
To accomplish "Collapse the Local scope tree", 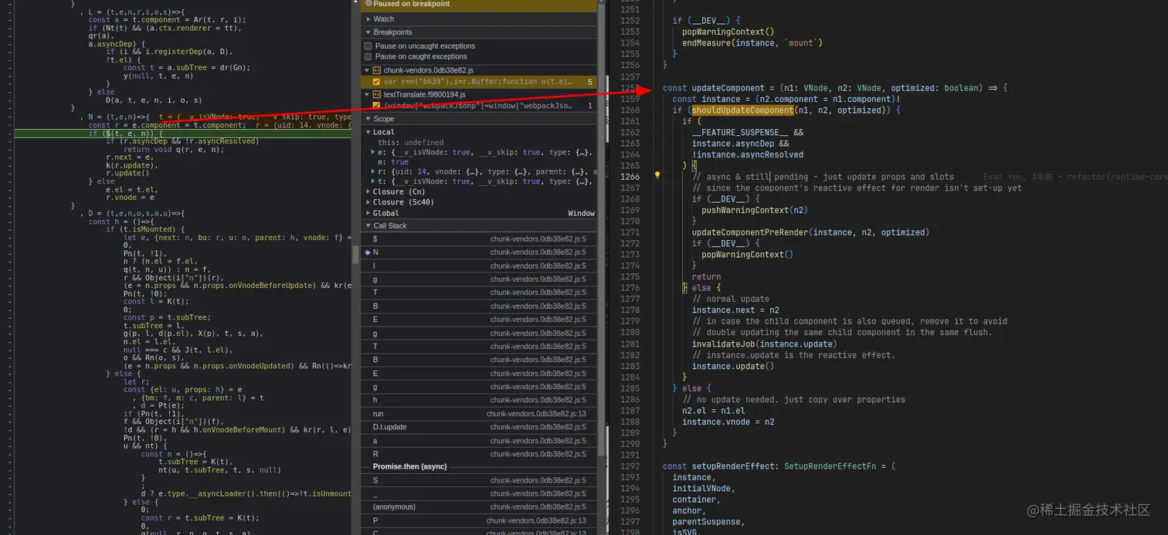I will coord(368,132).
